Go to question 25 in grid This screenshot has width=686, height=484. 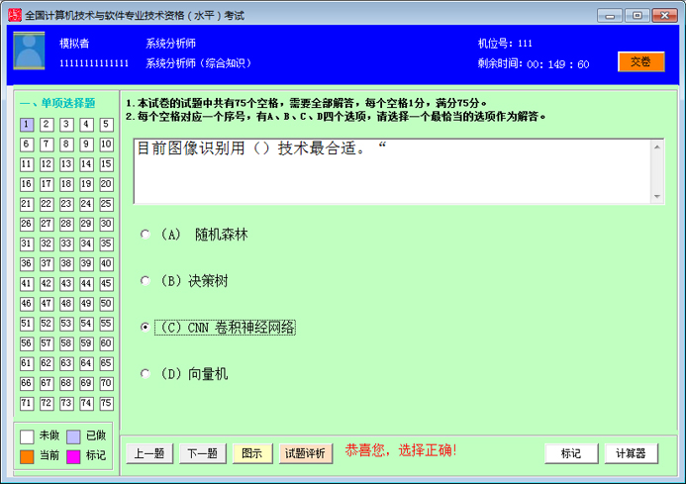(x=107, y=204)
